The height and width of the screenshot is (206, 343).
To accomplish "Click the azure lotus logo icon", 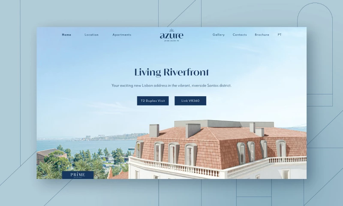I will coord(171,30).
